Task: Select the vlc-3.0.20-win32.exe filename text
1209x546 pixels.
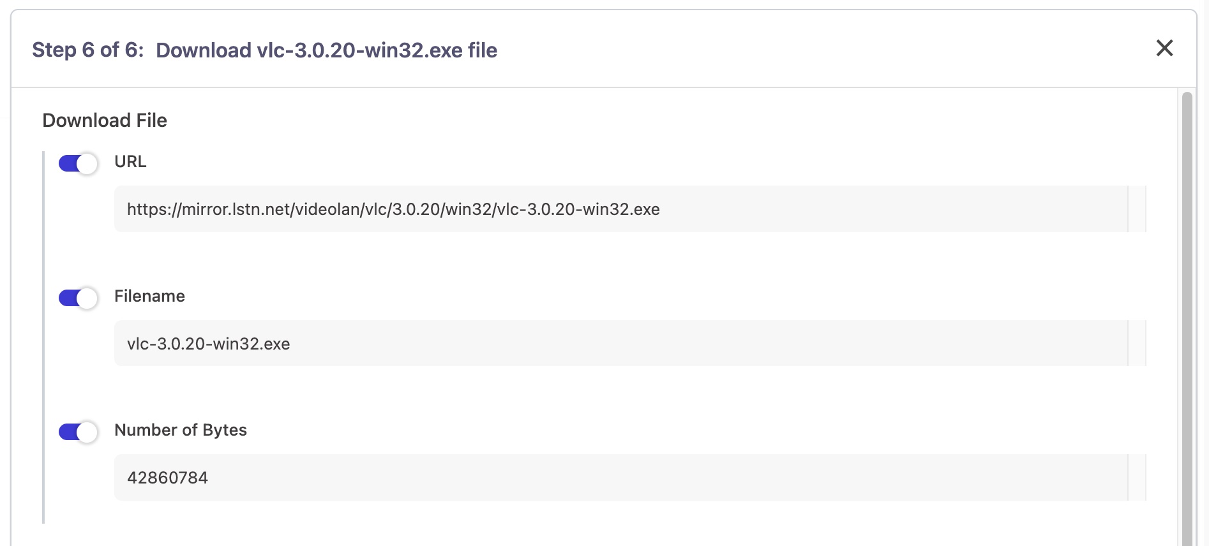Action: [x=207, y=343]
